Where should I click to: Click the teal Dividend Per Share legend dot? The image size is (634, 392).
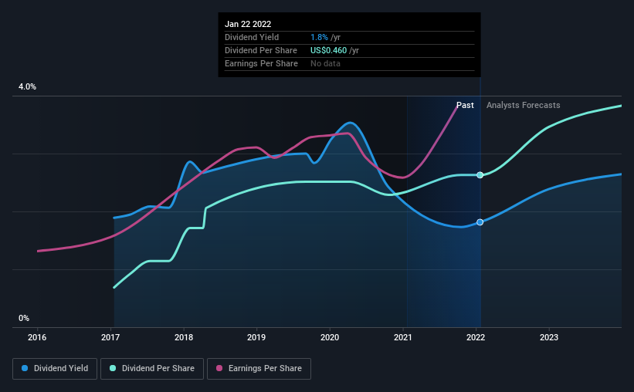(113, 368)
